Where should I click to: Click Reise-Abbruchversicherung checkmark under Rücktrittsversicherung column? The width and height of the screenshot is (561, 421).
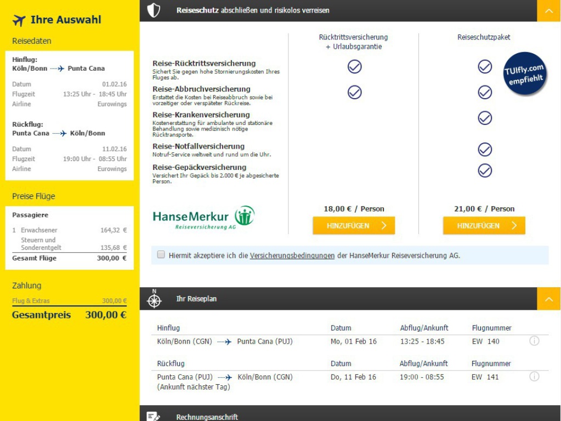[x=355, y=93]
